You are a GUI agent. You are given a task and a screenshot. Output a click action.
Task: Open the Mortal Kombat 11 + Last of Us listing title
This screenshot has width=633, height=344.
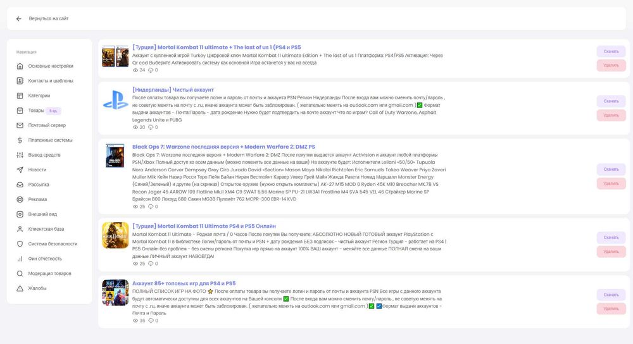(x=216, y=47)
